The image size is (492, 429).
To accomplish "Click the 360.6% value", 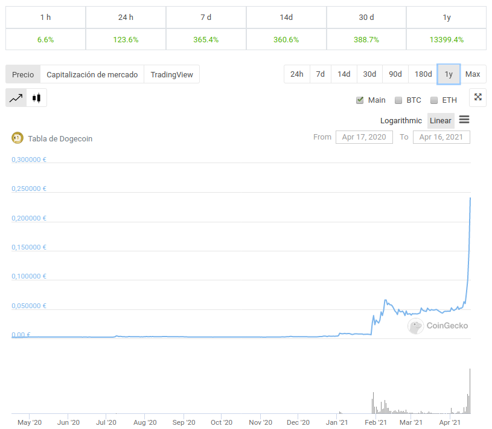I will pos(286,40).
